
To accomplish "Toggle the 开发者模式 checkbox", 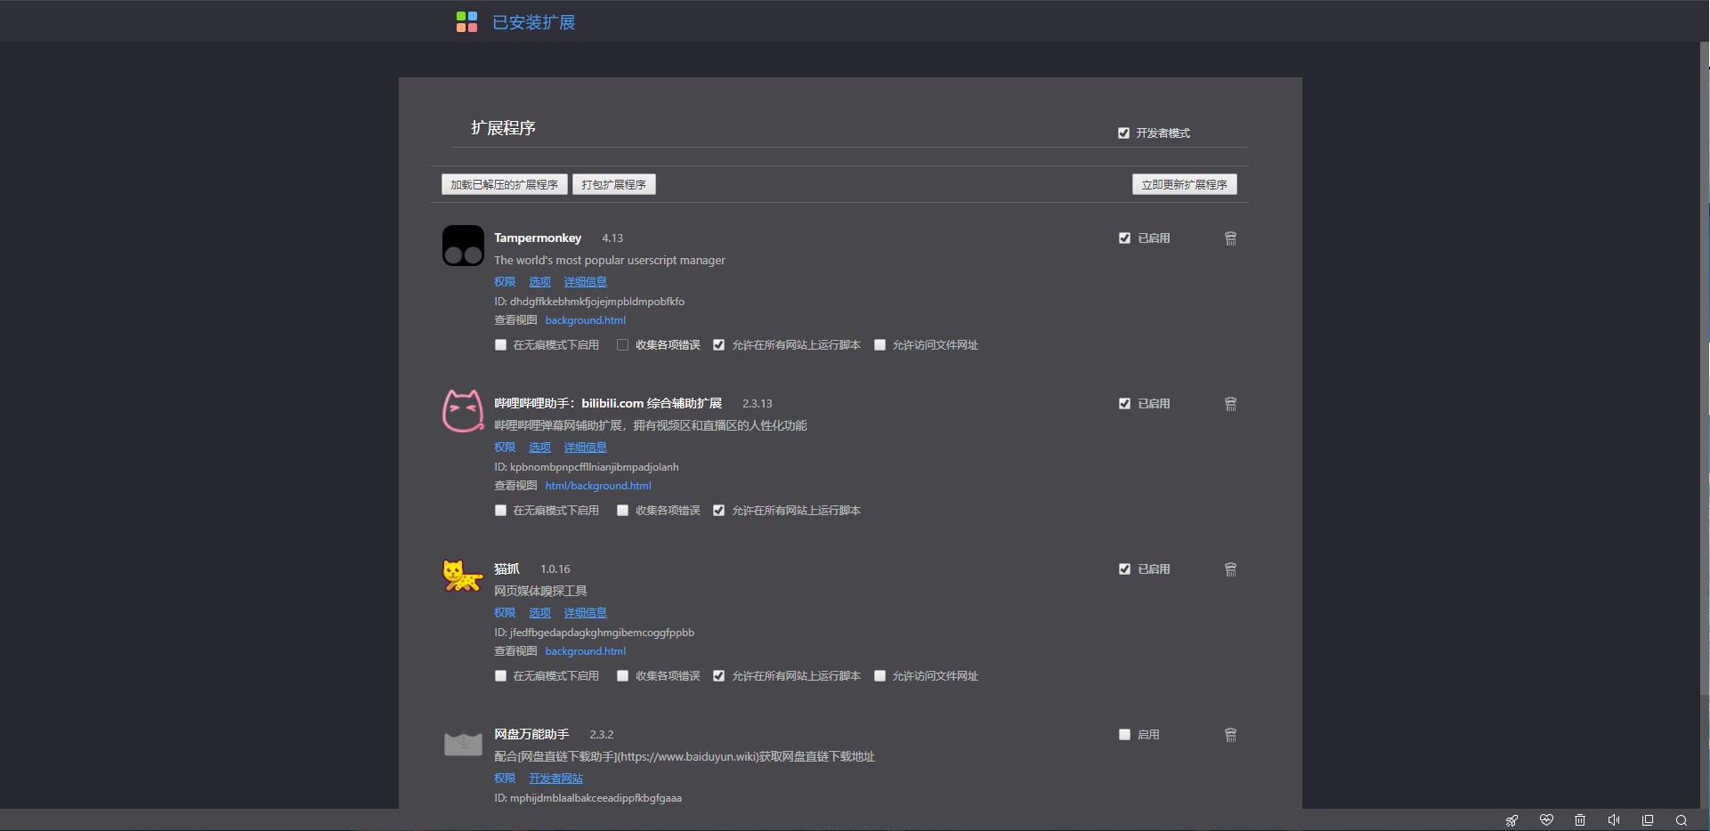I will point(1123,133).
